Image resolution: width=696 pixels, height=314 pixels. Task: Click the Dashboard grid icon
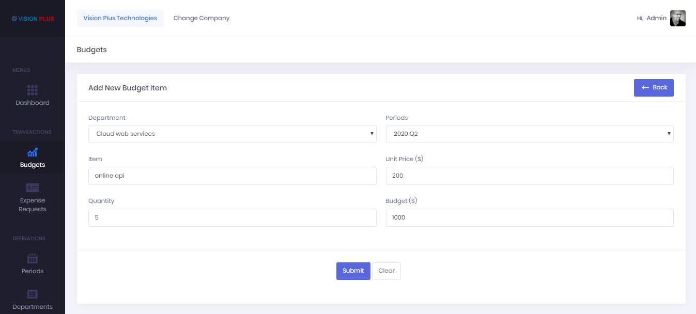32,90
